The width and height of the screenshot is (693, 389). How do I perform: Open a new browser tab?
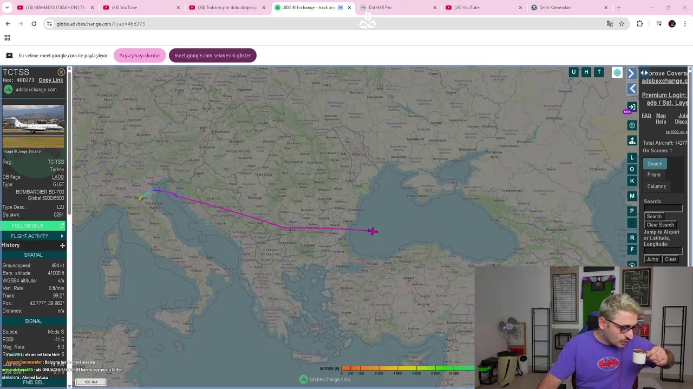click(x=619, y=8)
